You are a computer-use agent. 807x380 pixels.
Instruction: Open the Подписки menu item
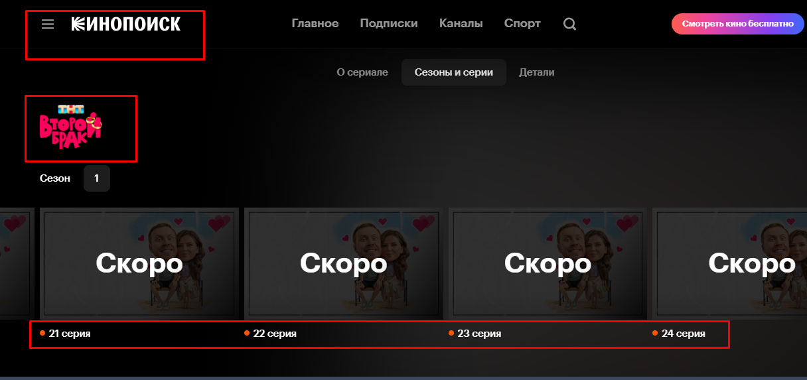click(389, 23)
